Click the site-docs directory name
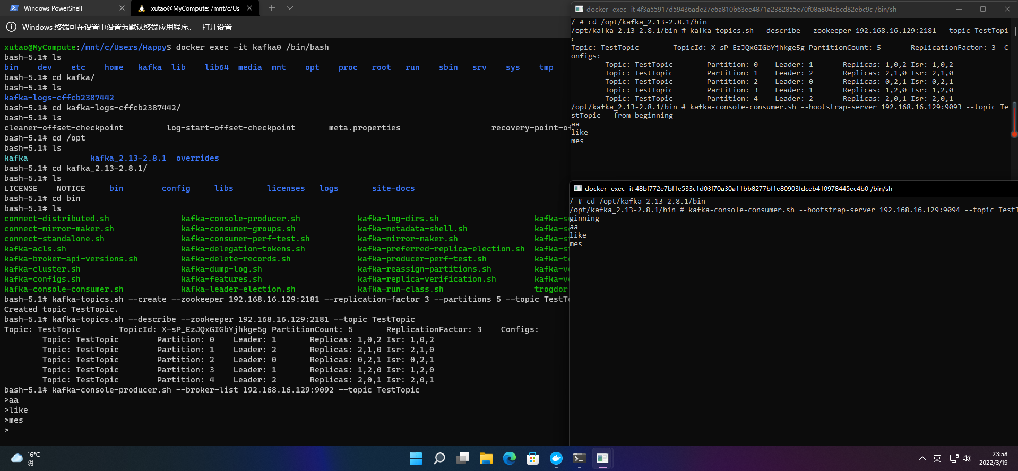This screenshot has width=1018, height=471. (393, 188)
